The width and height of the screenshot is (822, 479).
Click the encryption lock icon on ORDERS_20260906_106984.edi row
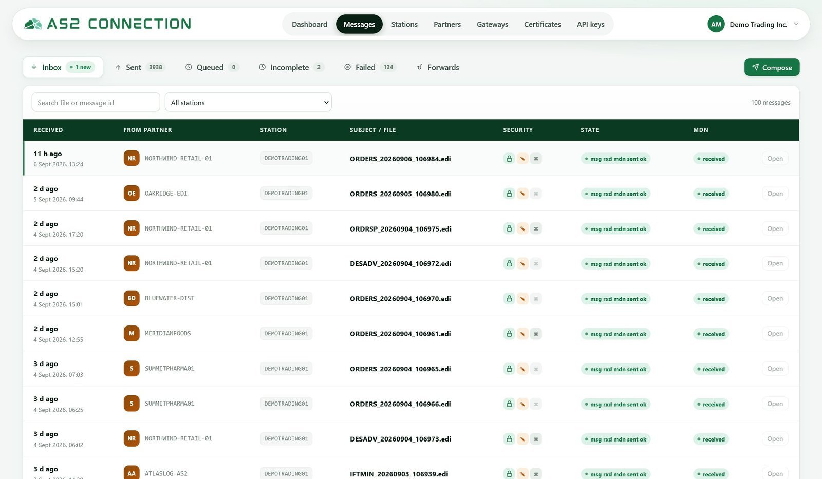click(509, 159)
